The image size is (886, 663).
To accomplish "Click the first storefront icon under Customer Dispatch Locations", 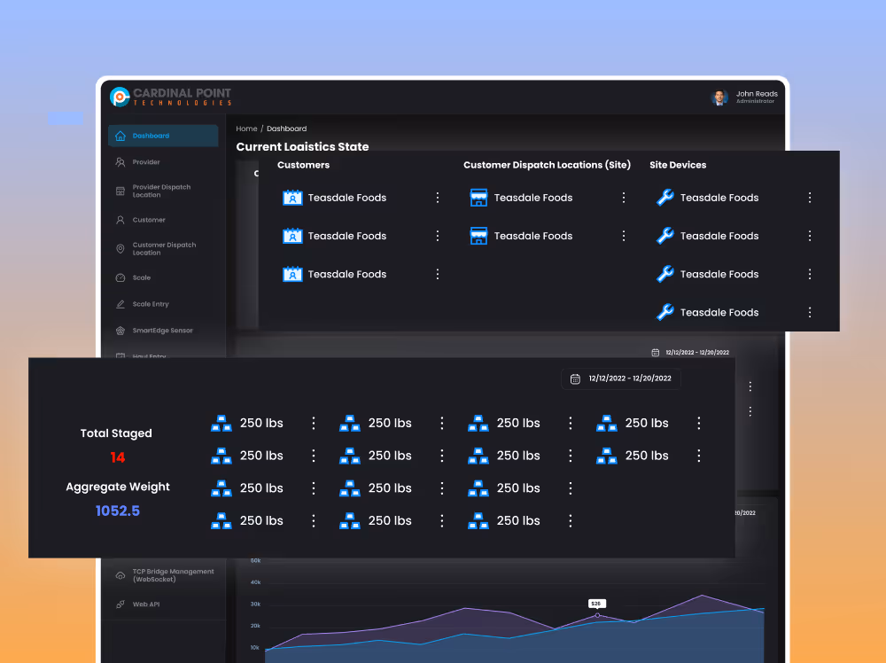I will coord(478,198).
